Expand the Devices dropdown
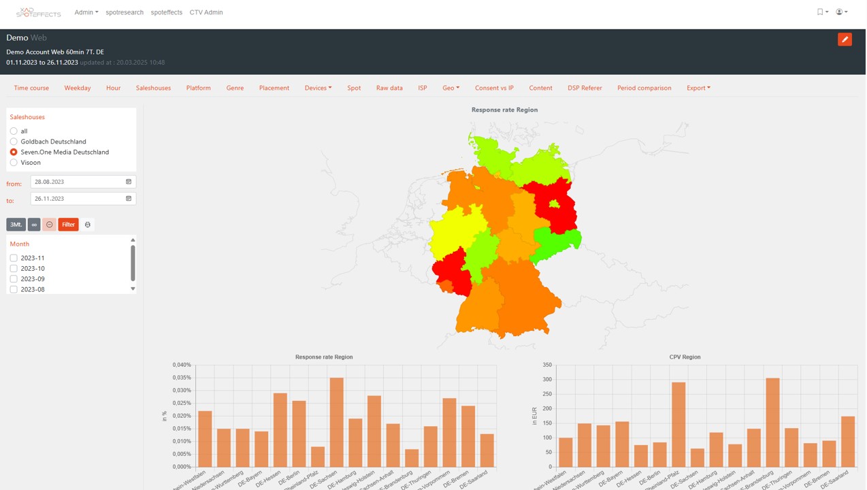This screenshot has width=867, height=490. tap(318, 88)
